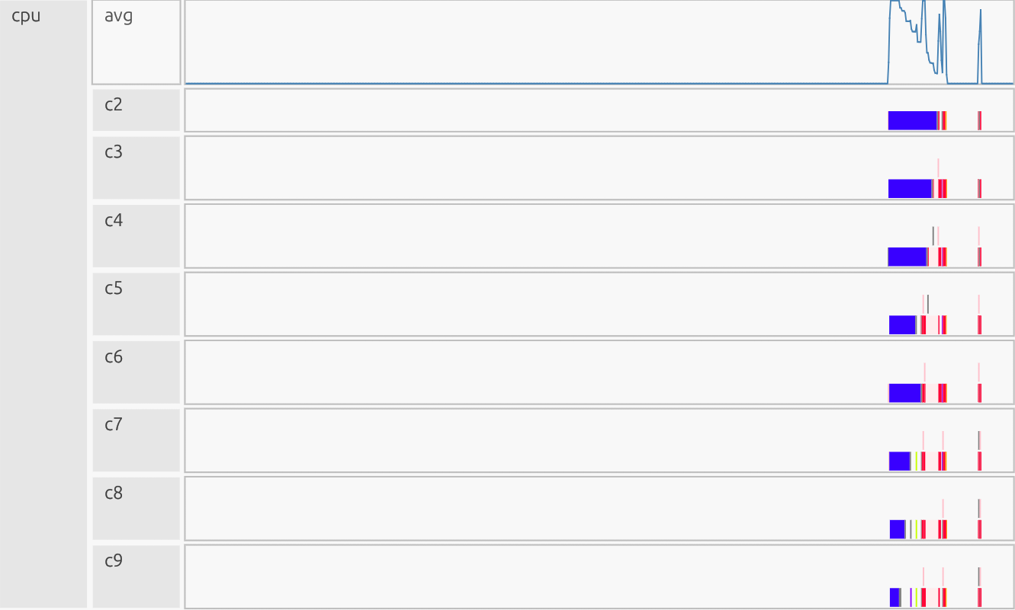Select the blue block in c4 track
This screenshot has height=610, width=1015.
(907, 257)
